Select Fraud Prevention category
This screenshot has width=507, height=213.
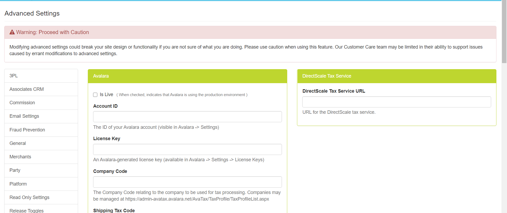[27, 130]
